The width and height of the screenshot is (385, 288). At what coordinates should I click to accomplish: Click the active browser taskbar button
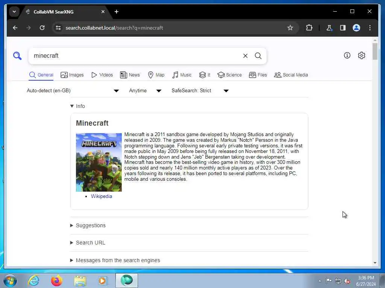127,280
